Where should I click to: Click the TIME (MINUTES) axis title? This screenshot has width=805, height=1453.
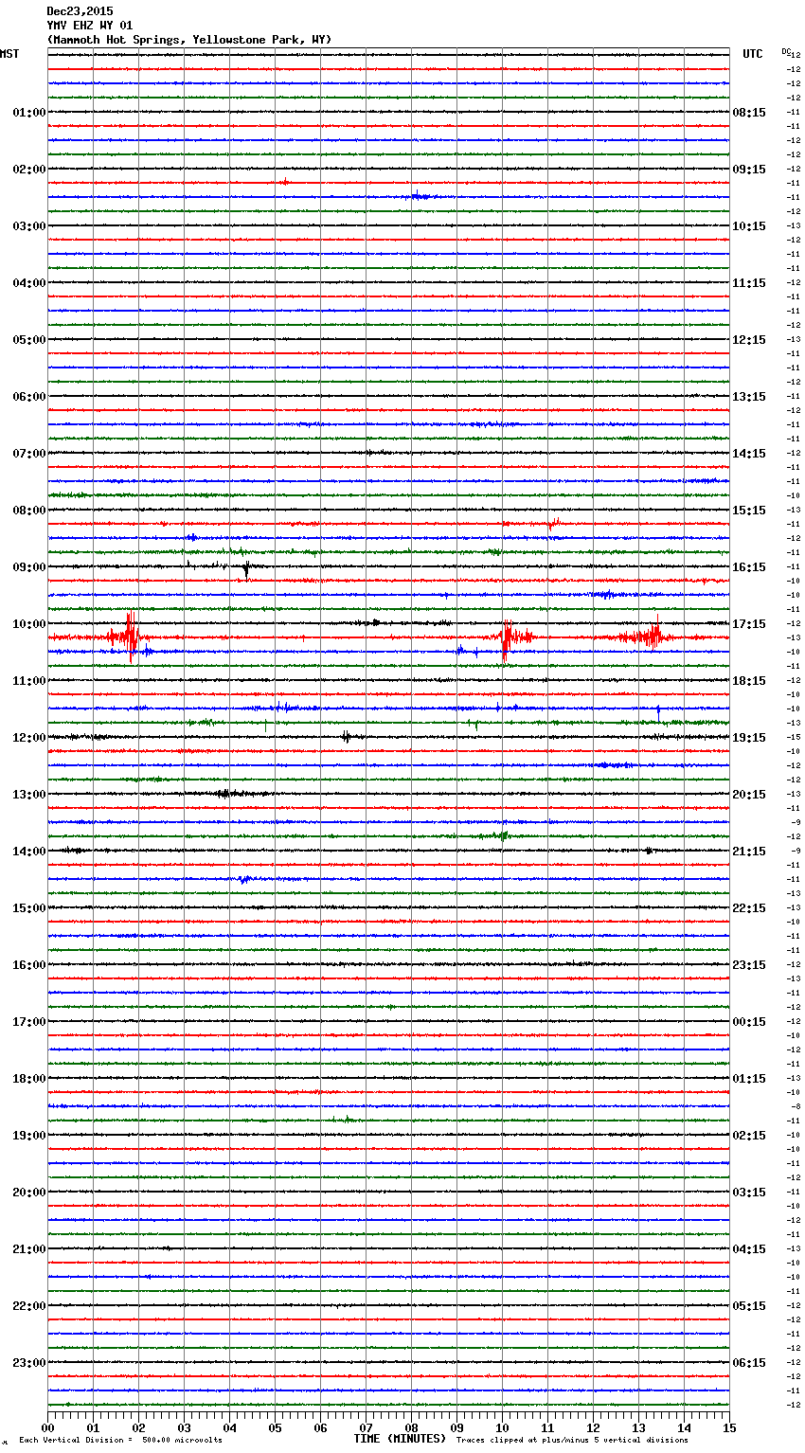coord(400,1439)
